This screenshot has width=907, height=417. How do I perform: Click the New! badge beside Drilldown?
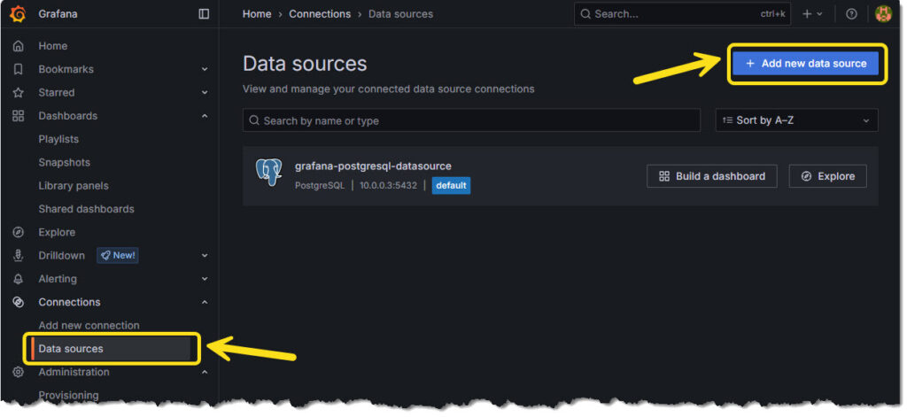pyautogui.click(x=118, y=255)
